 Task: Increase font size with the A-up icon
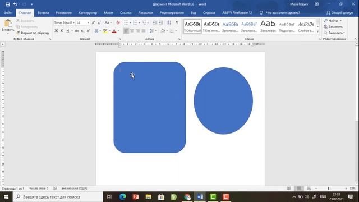click(x=94, y=22)
